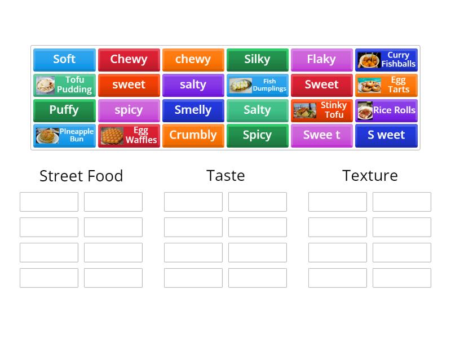Click the Street Food category heading

[81, 176]
